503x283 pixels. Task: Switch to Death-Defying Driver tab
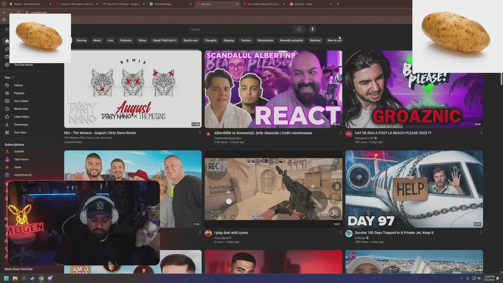[x=264, y=4]
